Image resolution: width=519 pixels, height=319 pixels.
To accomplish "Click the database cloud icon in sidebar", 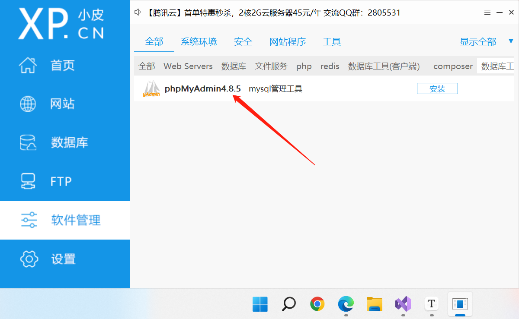I will click(x=29, y=142).
